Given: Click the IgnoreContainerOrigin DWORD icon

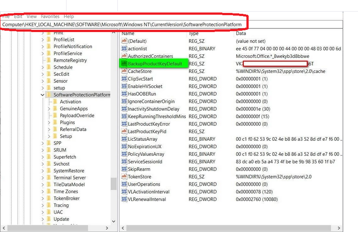Looking at the screenshot, I should (x=124, y=101).
